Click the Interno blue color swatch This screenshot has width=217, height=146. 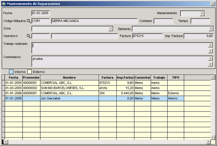[11, 72]
